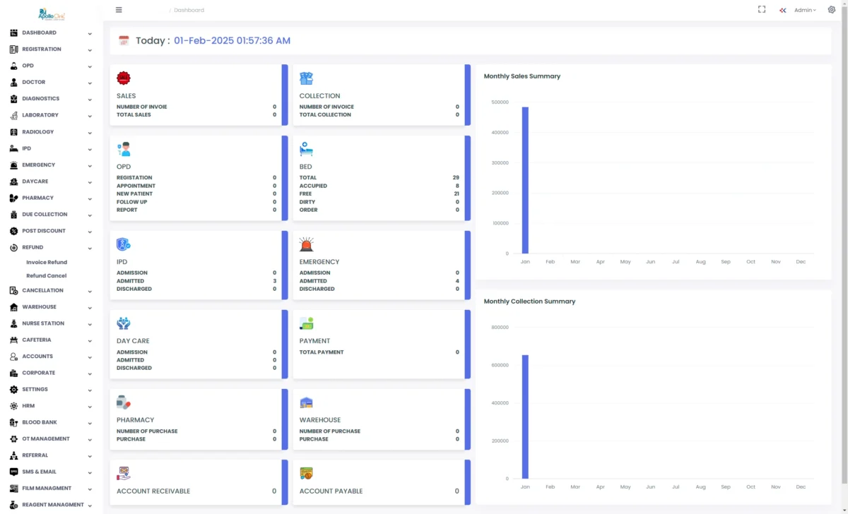Open the Admin user dropdown
Screen dimensions: 848x514
[805, 11]
